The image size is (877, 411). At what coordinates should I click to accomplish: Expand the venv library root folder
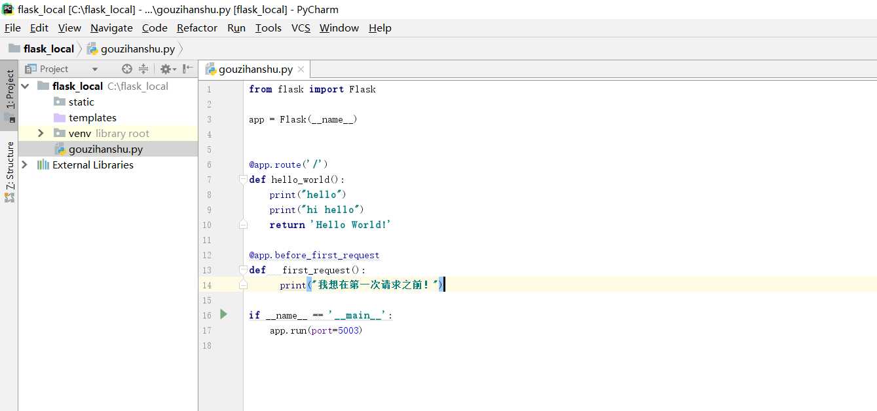(x=41, y=133)
